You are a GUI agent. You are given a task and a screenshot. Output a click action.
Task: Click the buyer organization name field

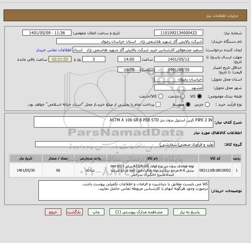(130, 41)
